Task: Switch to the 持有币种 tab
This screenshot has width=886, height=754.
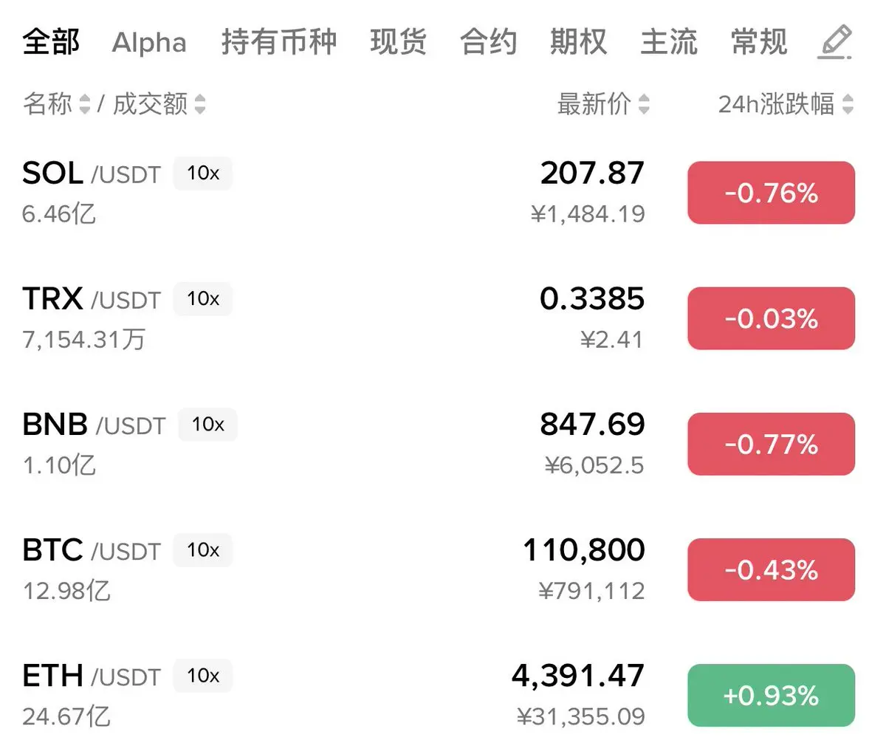Action: click(279, 42)
